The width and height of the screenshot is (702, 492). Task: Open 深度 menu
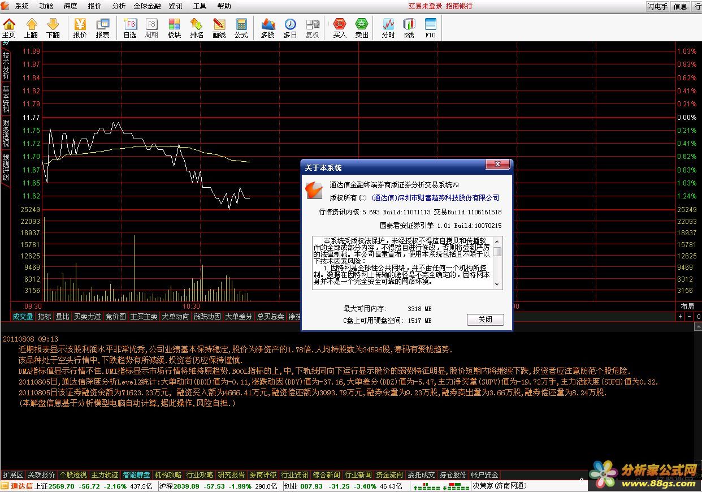coord(70,6)
